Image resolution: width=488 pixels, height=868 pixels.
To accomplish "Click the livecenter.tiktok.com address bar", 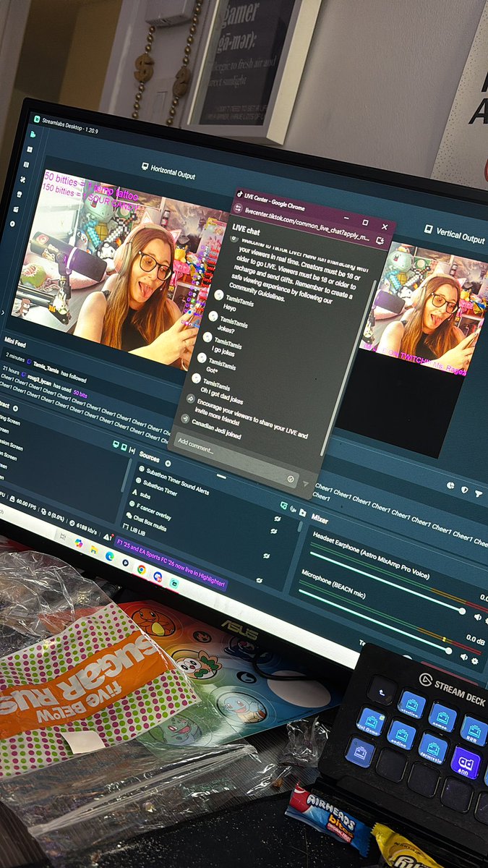I will 307,225.
